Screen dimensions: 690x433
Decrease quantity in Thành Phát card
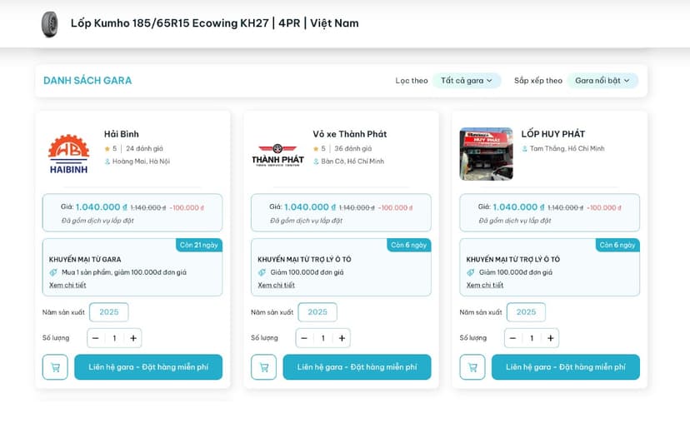click(304, 338)
